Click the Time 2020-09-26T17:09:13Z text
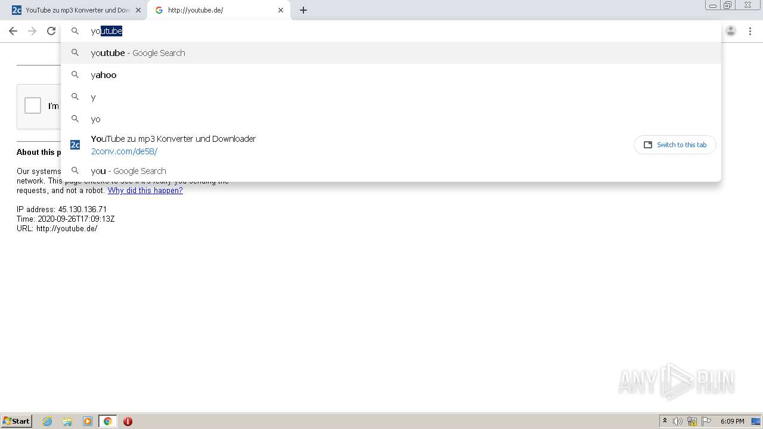 (66, 219)
